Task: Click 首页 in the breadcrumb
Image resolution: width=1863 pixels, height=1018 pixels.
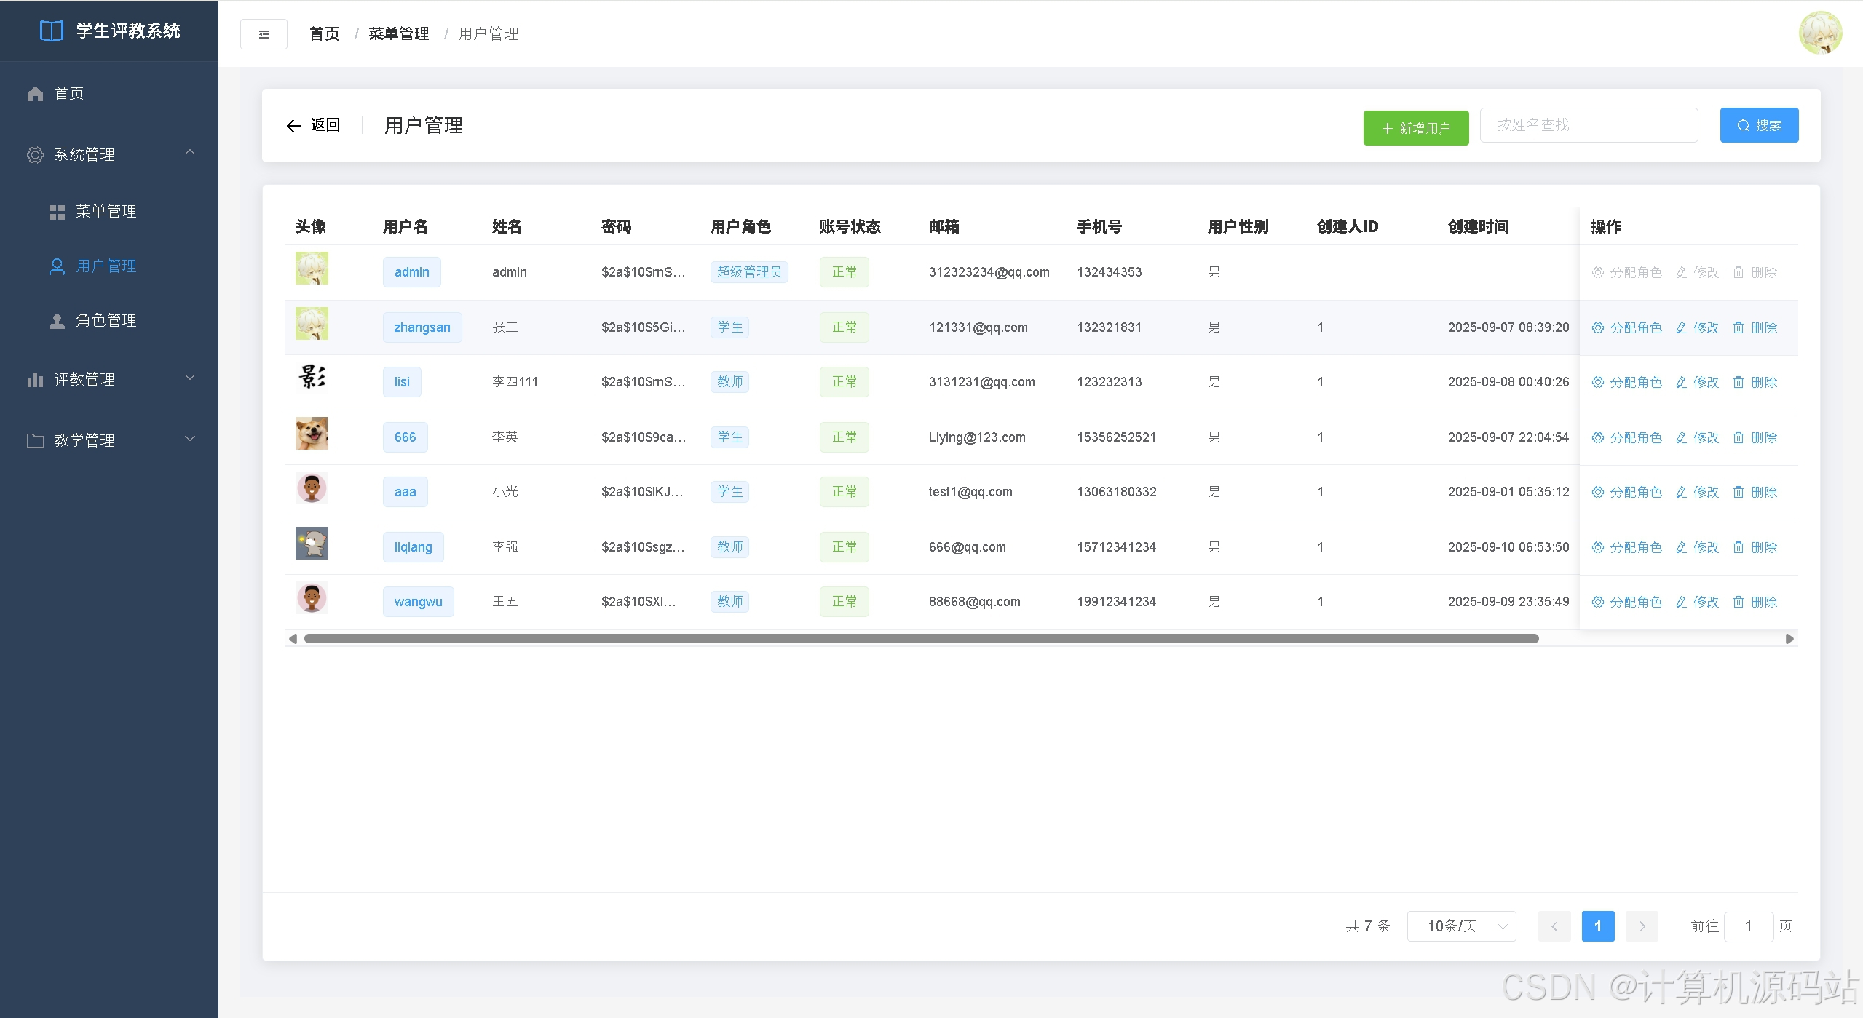Action: pyautogui.click(x=325, y=34)
